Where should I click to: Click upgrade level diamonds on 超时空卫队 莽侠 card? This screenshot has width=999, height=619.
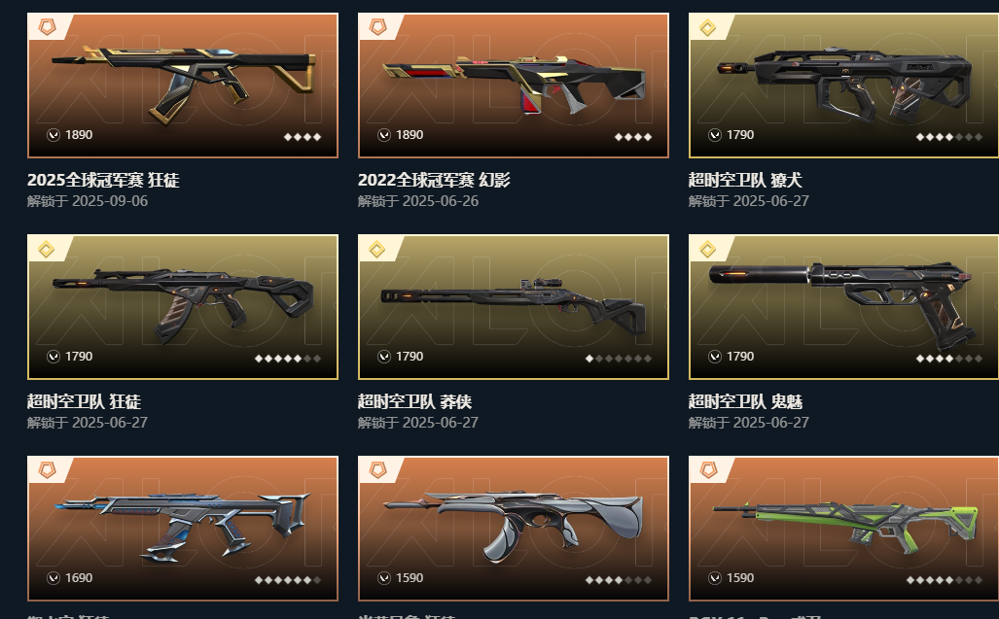pos(618,359)
